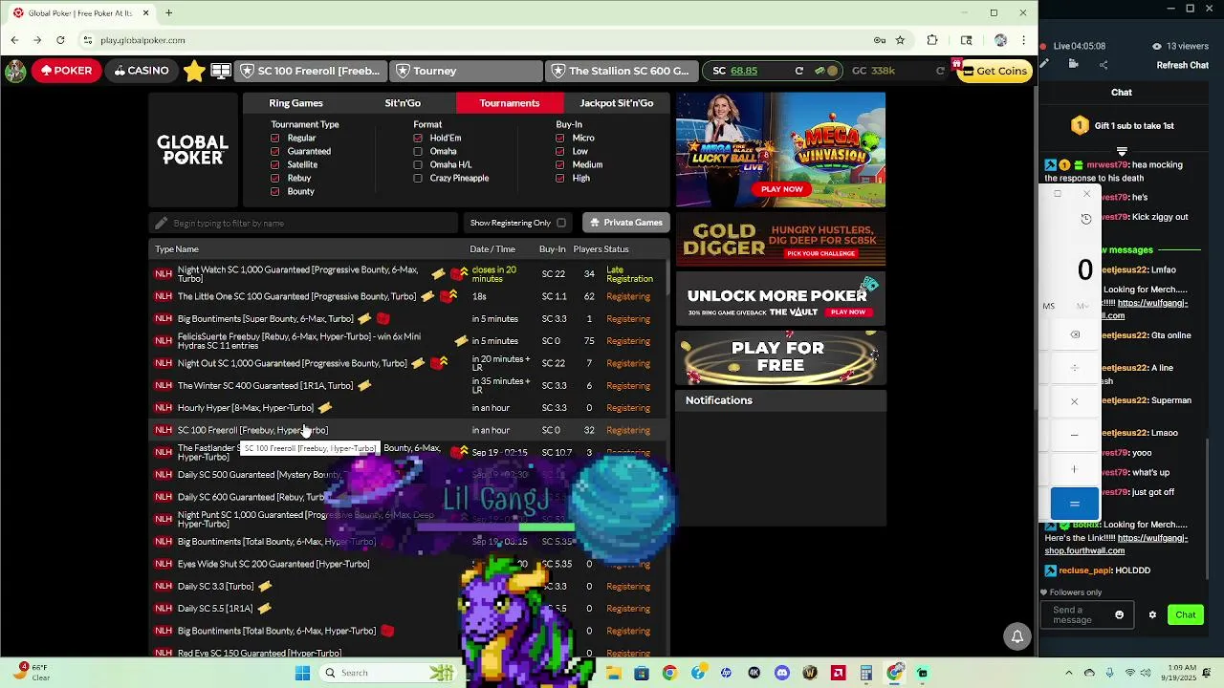Select FelicisSuerte Freebuy tournament row
The width and height of the screenshot is (1224, 688).
coord(408,341)
